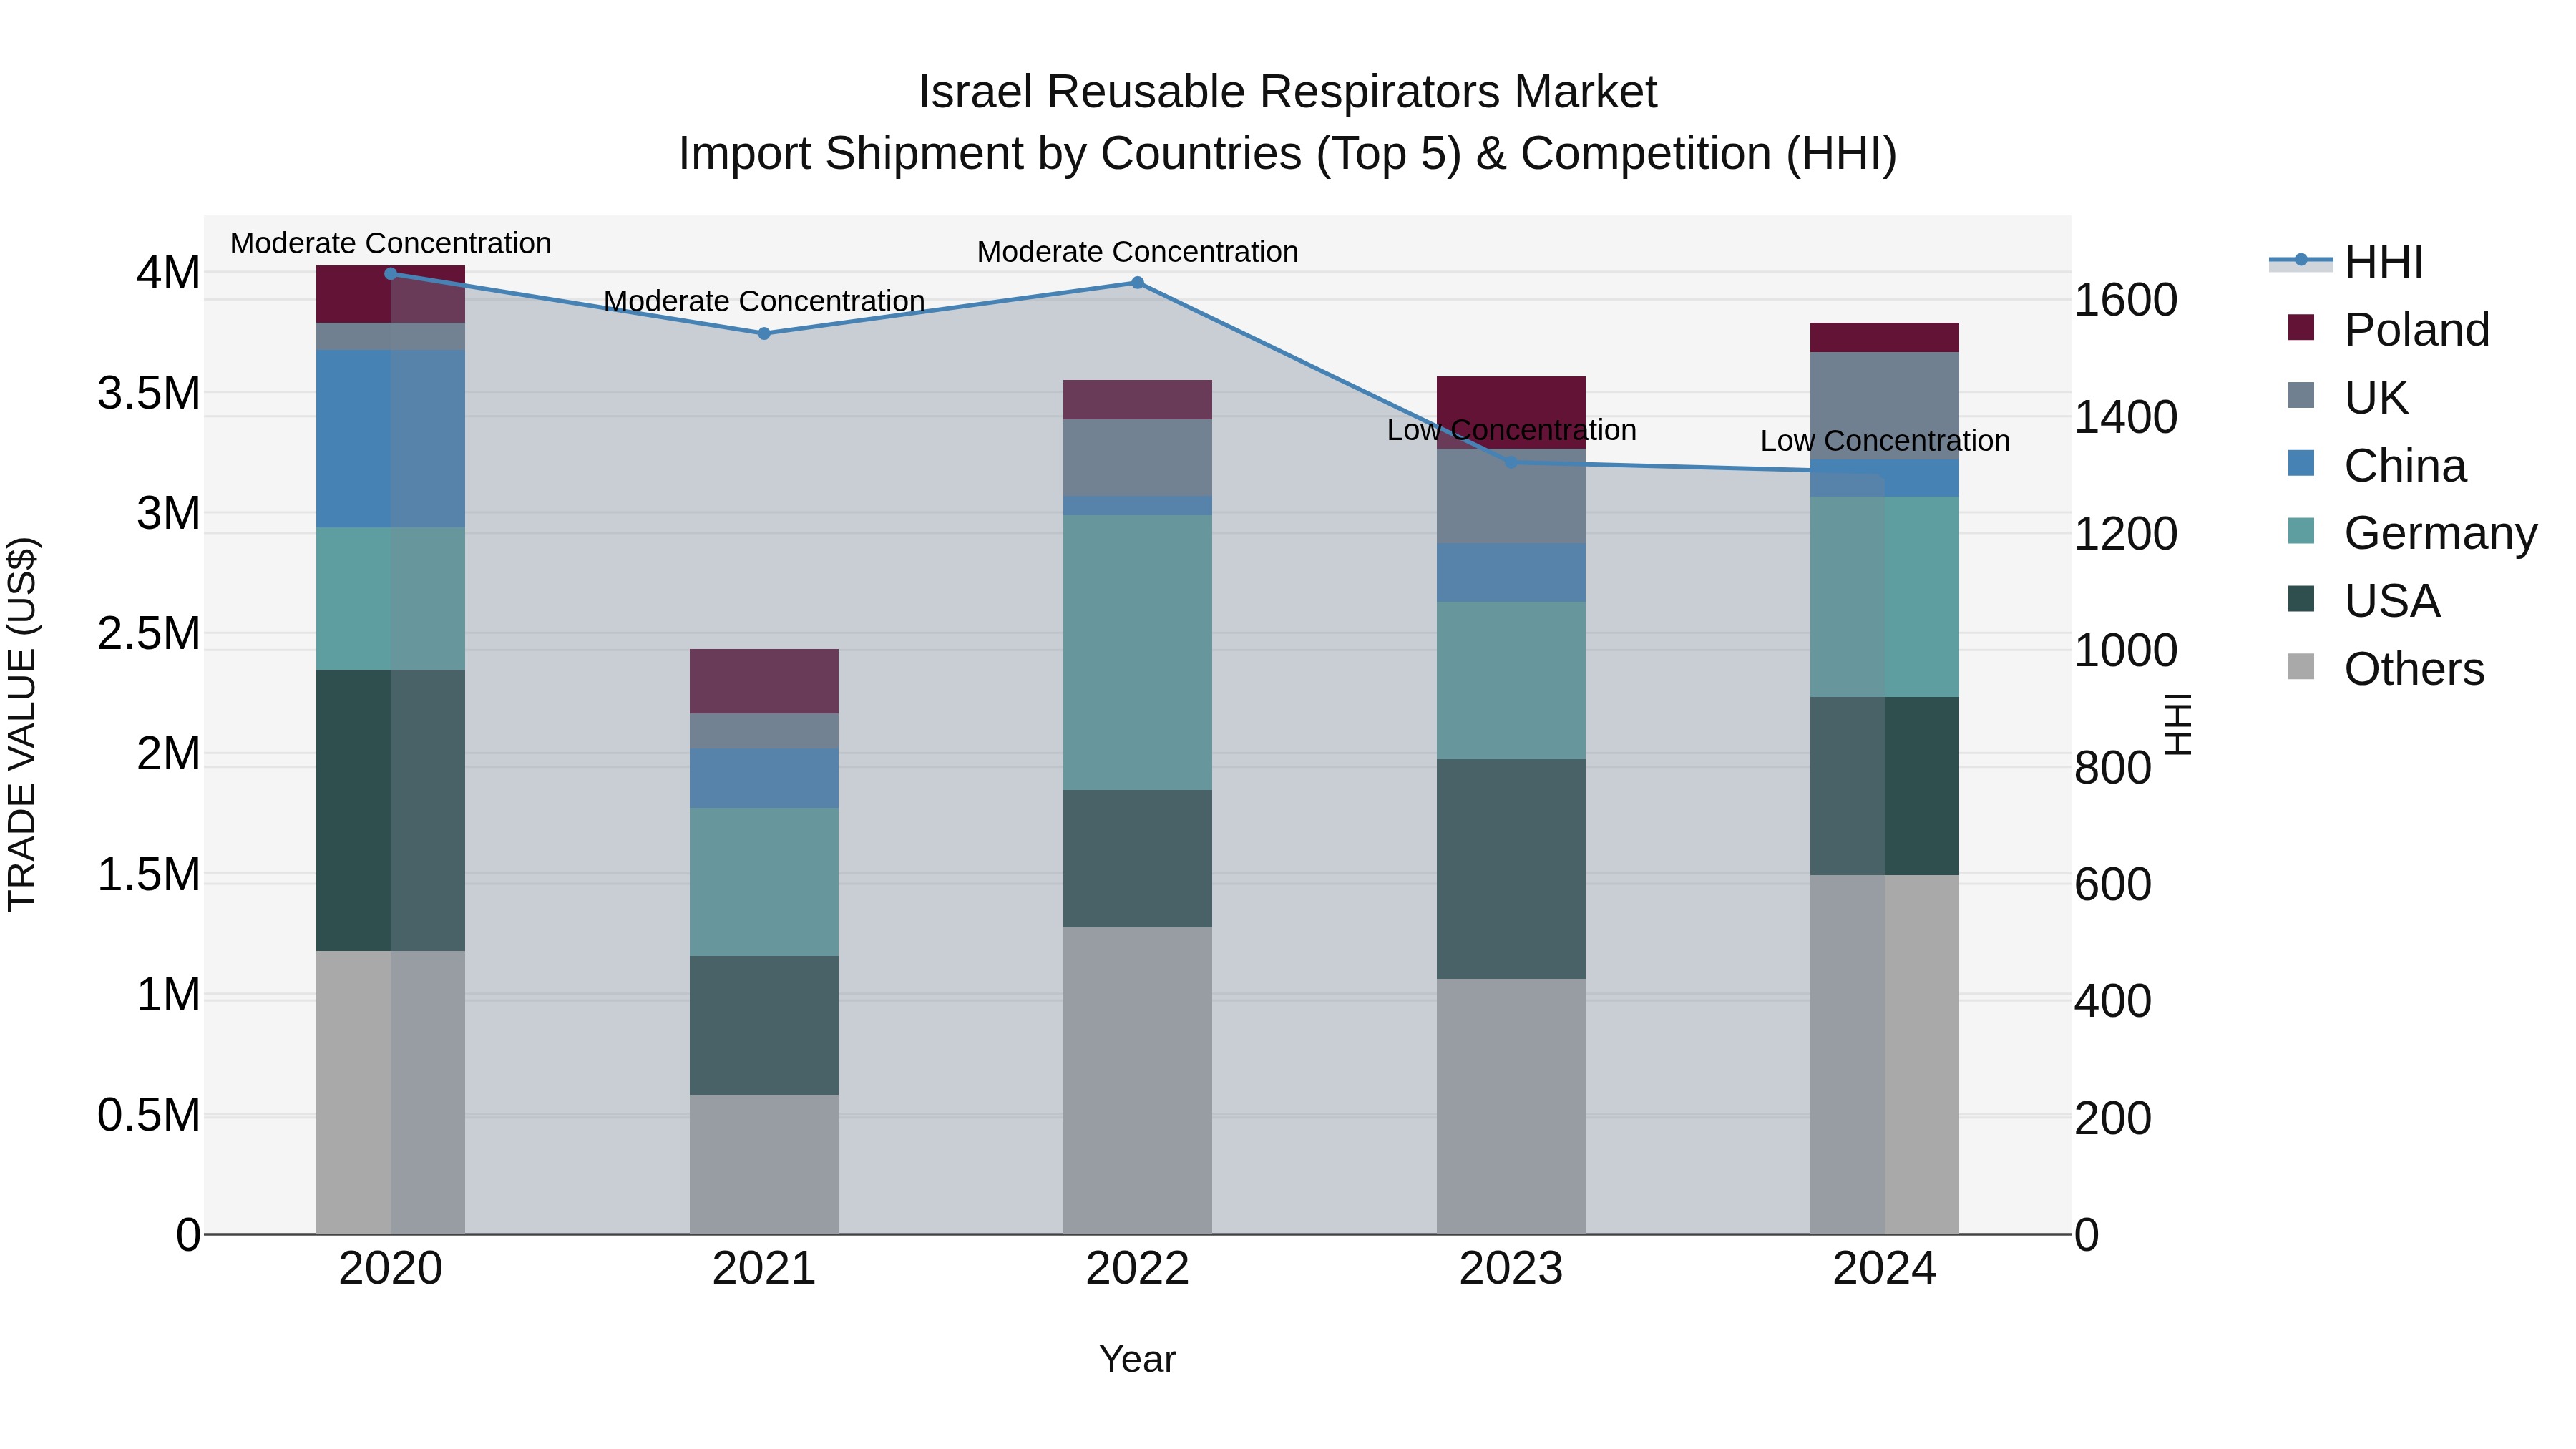The height and width of the screenshot is (1449, 2576).
Task: Click the 3.5M left axis tick
Action: pos(148,393)
